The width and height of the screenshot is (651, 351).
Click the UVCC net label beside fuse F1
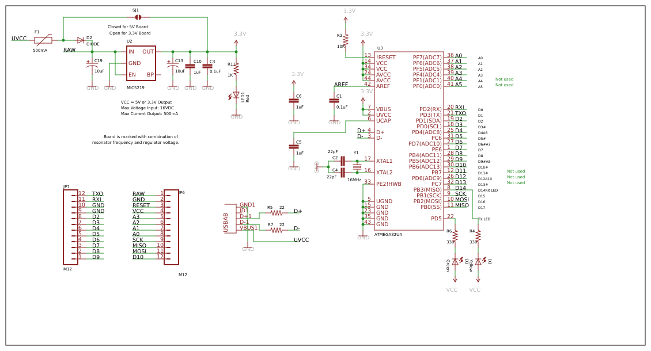[19, 39]
